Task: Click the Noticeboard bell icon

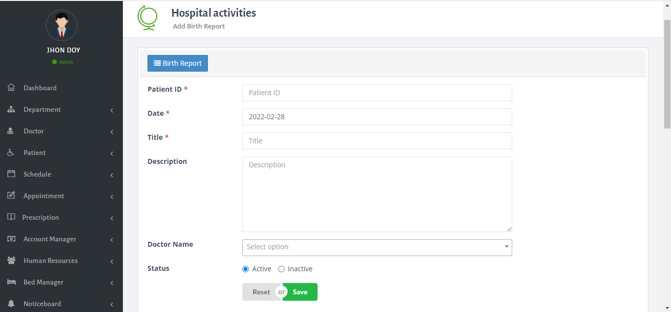Action: click(x=11, y=303)
